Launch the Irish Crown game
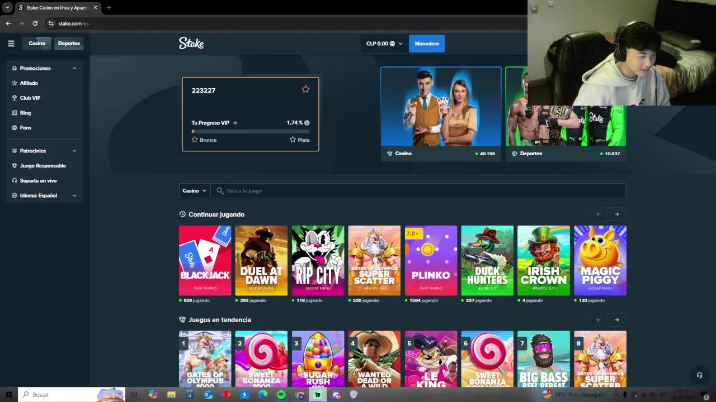 pyautogui.click(x=544, y=261)
